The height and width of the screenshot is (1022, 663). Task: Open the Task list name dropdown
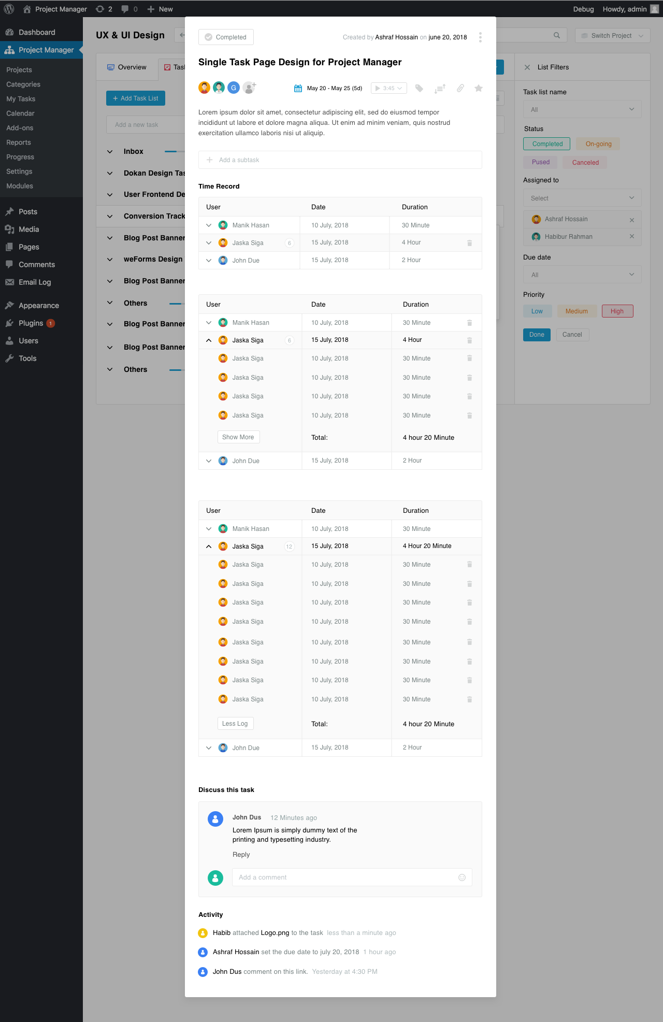pyautogui.click(x=582, y=109)
